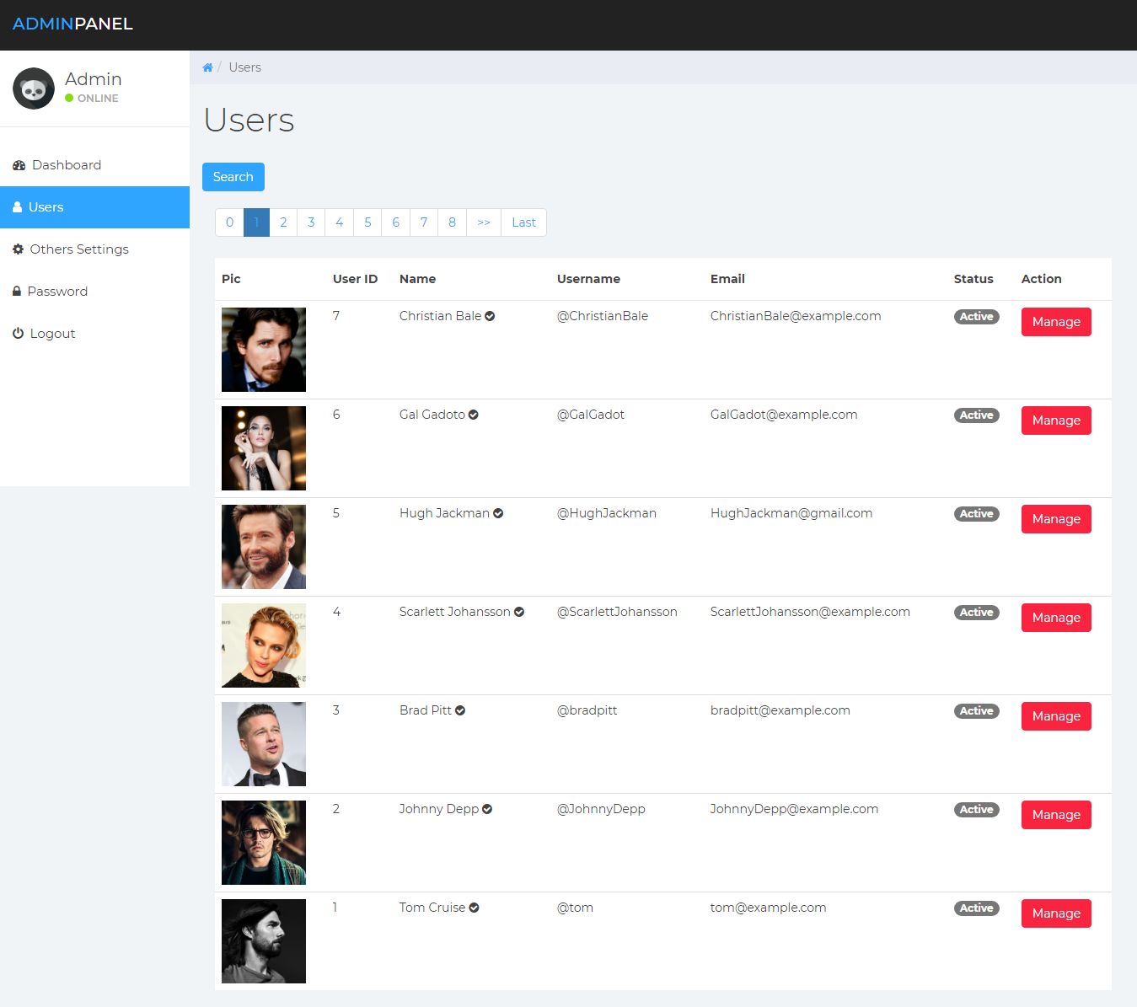
Task: Click Gal Gadoto's profile picture
Action: (264, 448)
